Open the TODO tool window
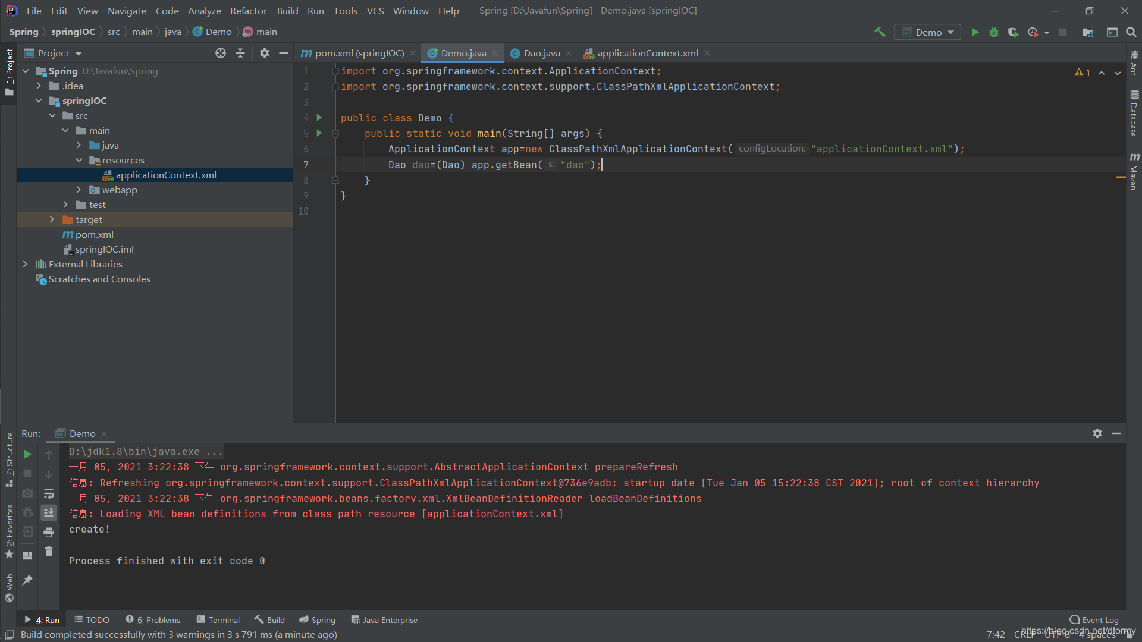This screenshot has height=642, width=1142. pyautogui.click(x=92, y=620)
